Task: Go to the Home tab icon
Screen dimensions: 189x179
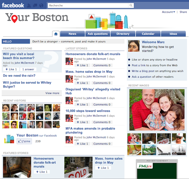Action: click(56, 34)
